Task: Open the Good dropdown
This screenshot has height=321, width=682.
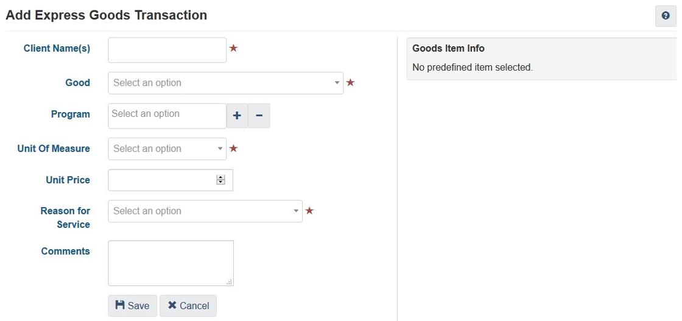Action: coord(225,83)
